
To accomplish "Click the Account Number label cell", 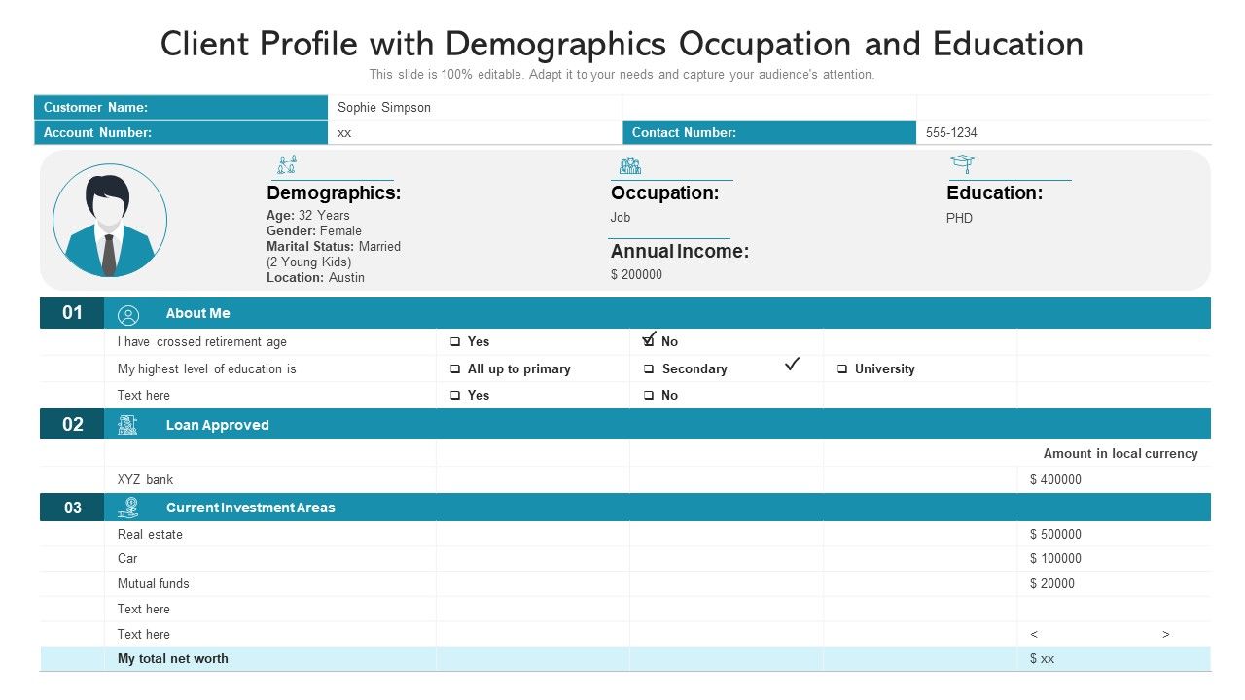I will click(181, 133).
